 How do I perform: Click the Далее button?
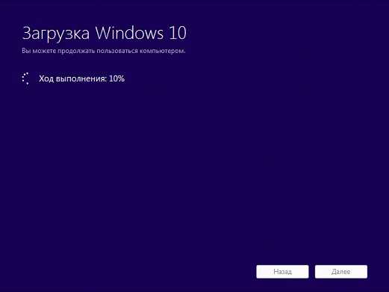coord(341,272)
